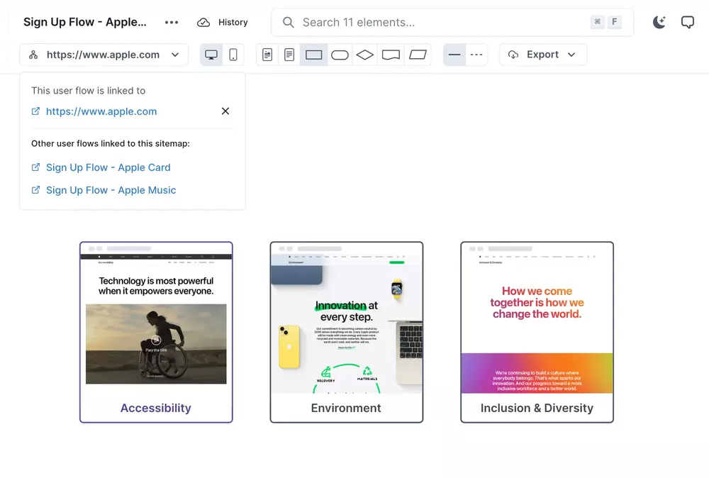Open the History panel
The height and width of the screenshot is (478, 709).
pyautogui.click(x=223, y=22)
